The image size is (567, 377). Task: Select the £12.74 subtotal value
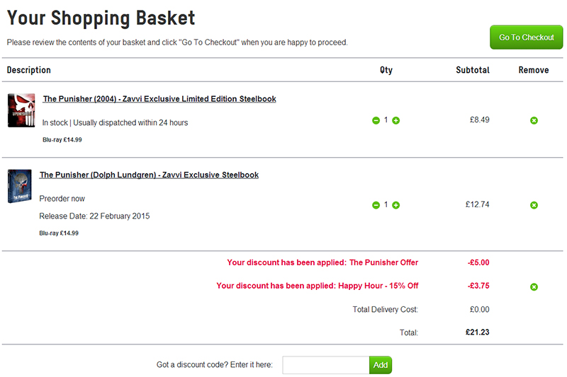point(477,204)
